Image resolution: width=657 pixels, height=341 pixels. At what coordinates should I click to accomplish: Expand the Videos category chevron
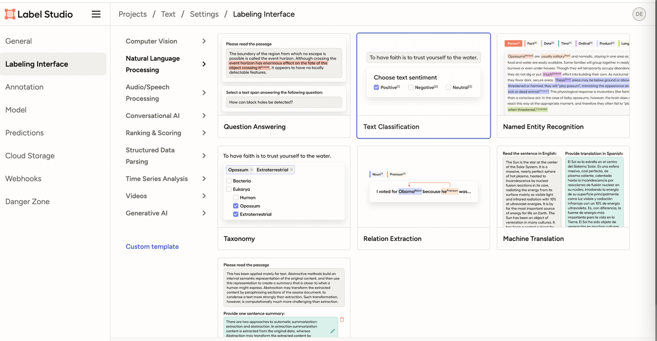click(x=204, y=196)
